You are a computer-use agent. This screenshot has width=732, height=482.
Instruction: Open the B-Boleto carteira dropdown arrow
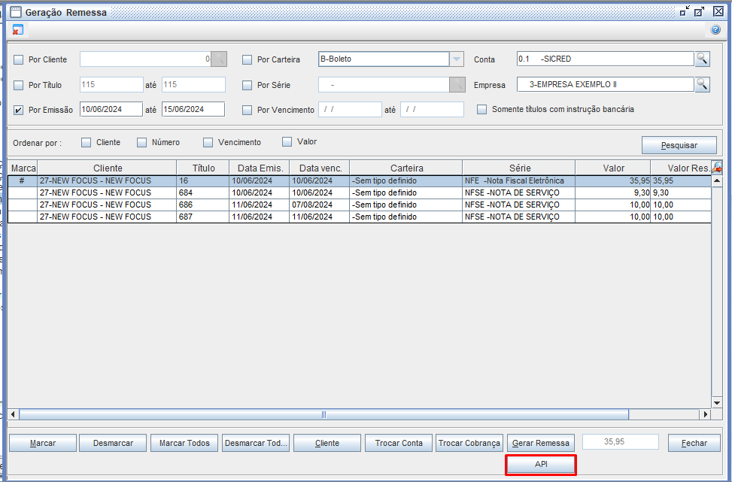click(x=457, y=59)
